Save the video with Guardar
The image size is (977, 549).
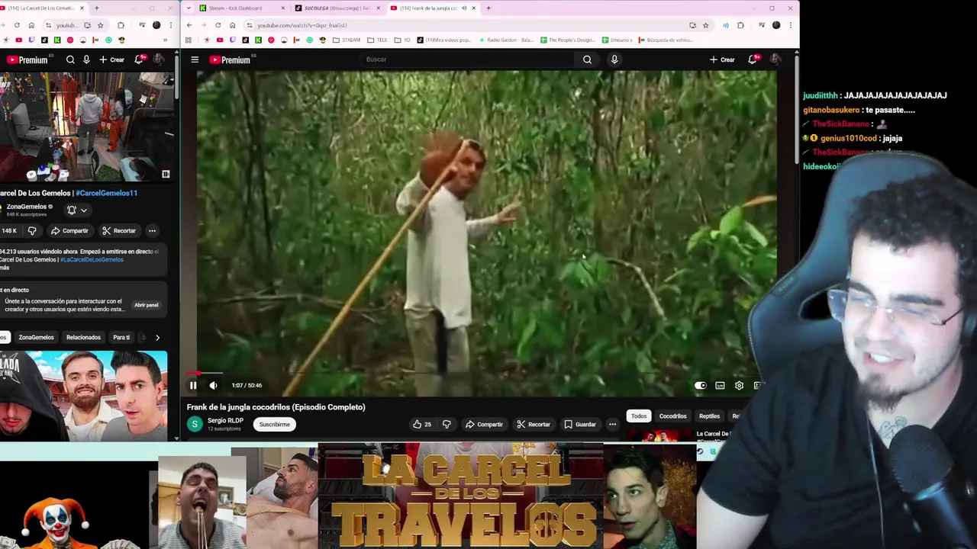[x=579, y=424]
